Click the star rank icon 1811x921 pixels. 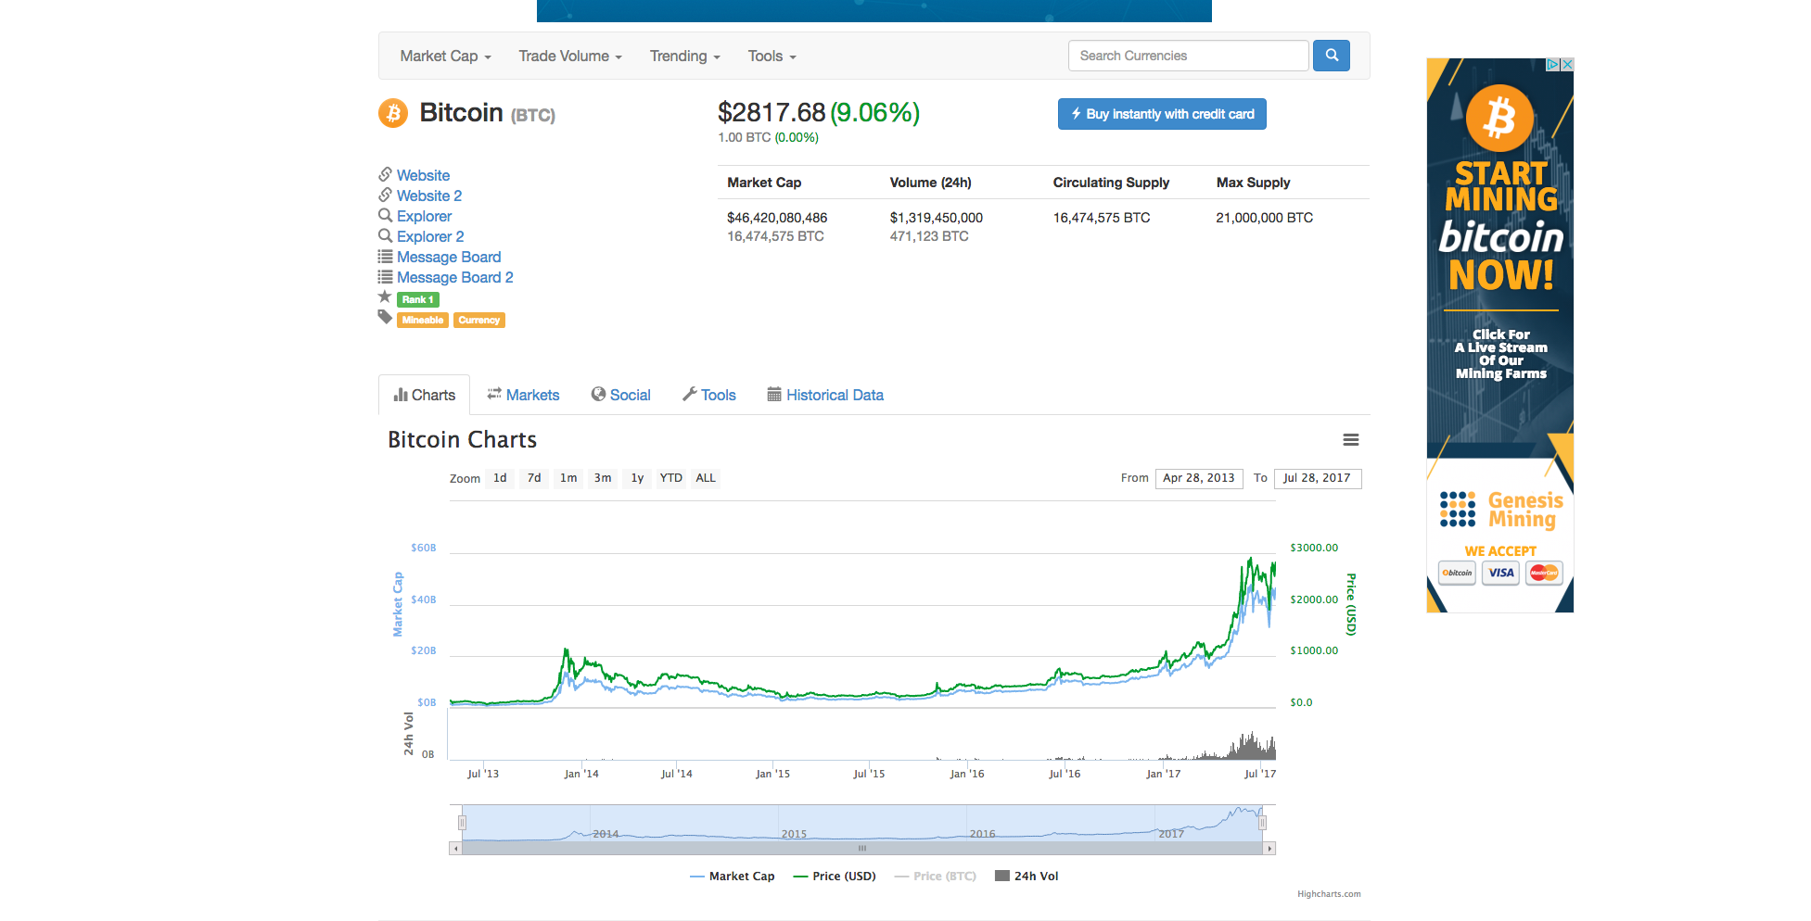point(385,296)
